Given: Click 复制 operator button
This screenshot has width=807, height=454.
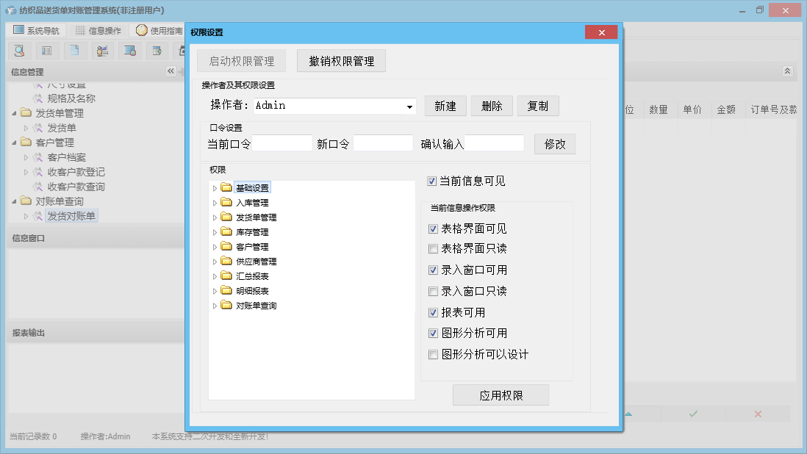Looking at the screenshot, I should (x=538, y=106).
